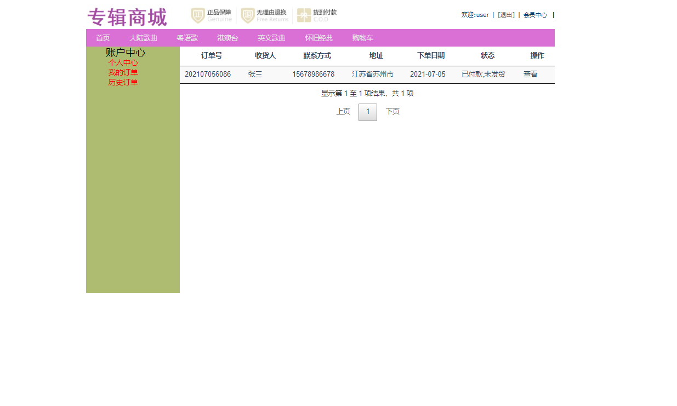Image resolution: width=677 pixels, height=406 pixels.
Task: Click the 专辑商城 site logo
Action: click(x=127, y=16)
